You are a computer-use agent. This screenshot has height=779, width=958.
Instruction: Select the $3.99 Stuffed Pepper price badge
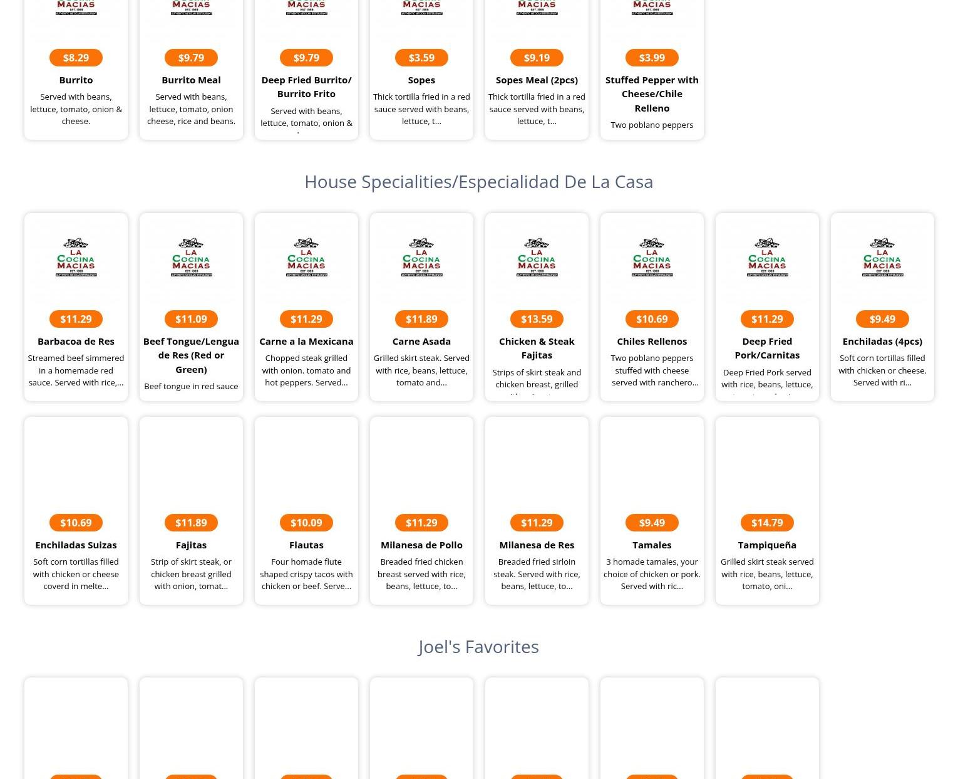pyautogui.click(x=652, y=58)
